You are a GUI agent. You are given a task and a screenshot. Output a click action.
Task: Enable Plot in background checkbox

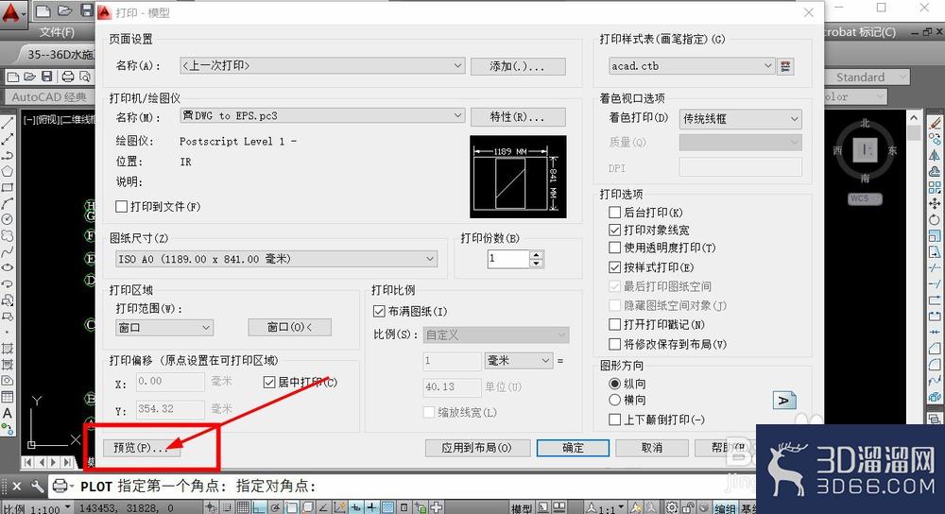coord(615,212)
